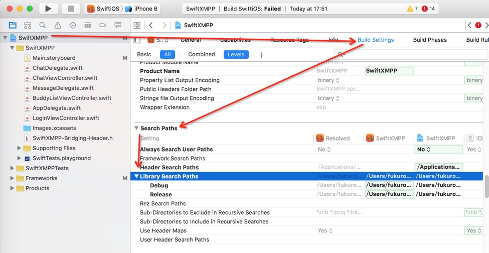Open BuddyListViewController.swift
Viewport: 489px width, 253px height.
[x=72, y=98]
